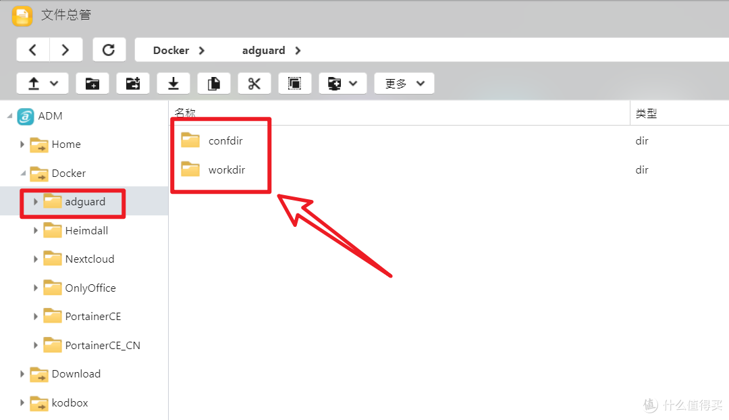Viewport: 729px width, 420px height.
Task: Select the workdir folder
Action: (x=226, y=170)
